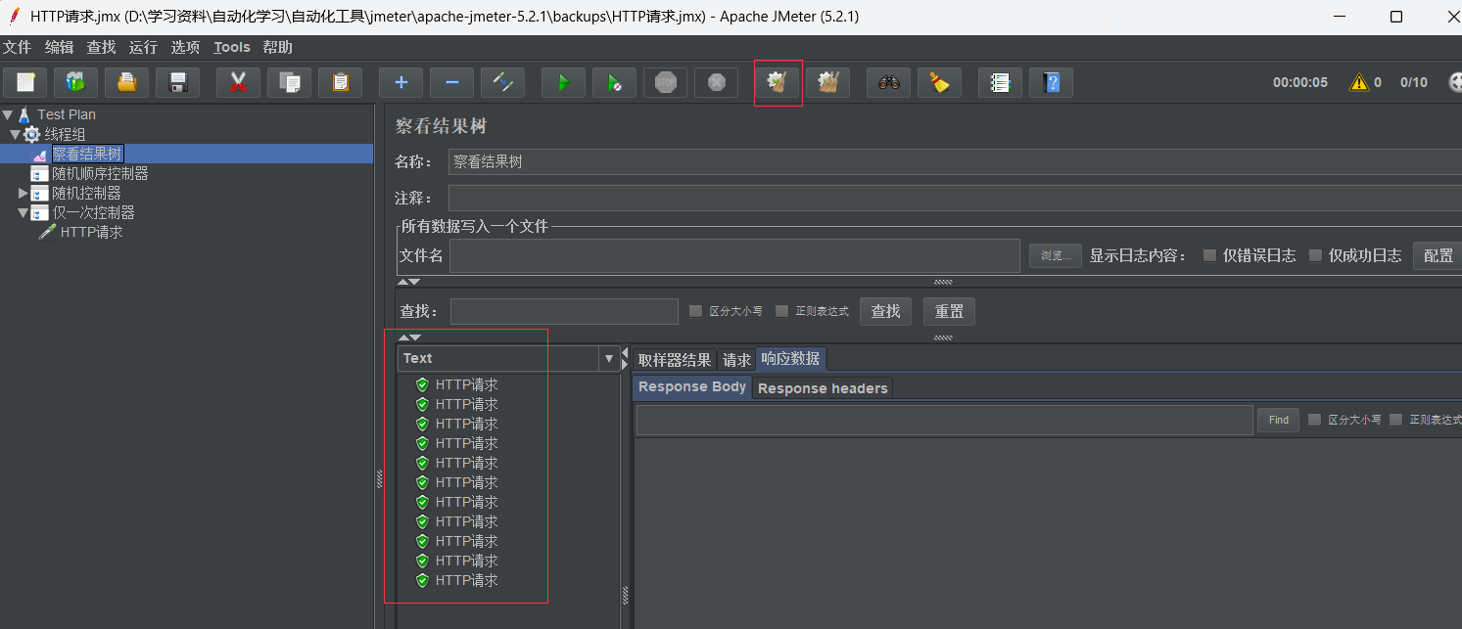Image resolution: width=1462 pixels, height=629 pixels.
Task: Expand all nodes with plus icon
Action: pyautogui.click(x=401, y=82)
